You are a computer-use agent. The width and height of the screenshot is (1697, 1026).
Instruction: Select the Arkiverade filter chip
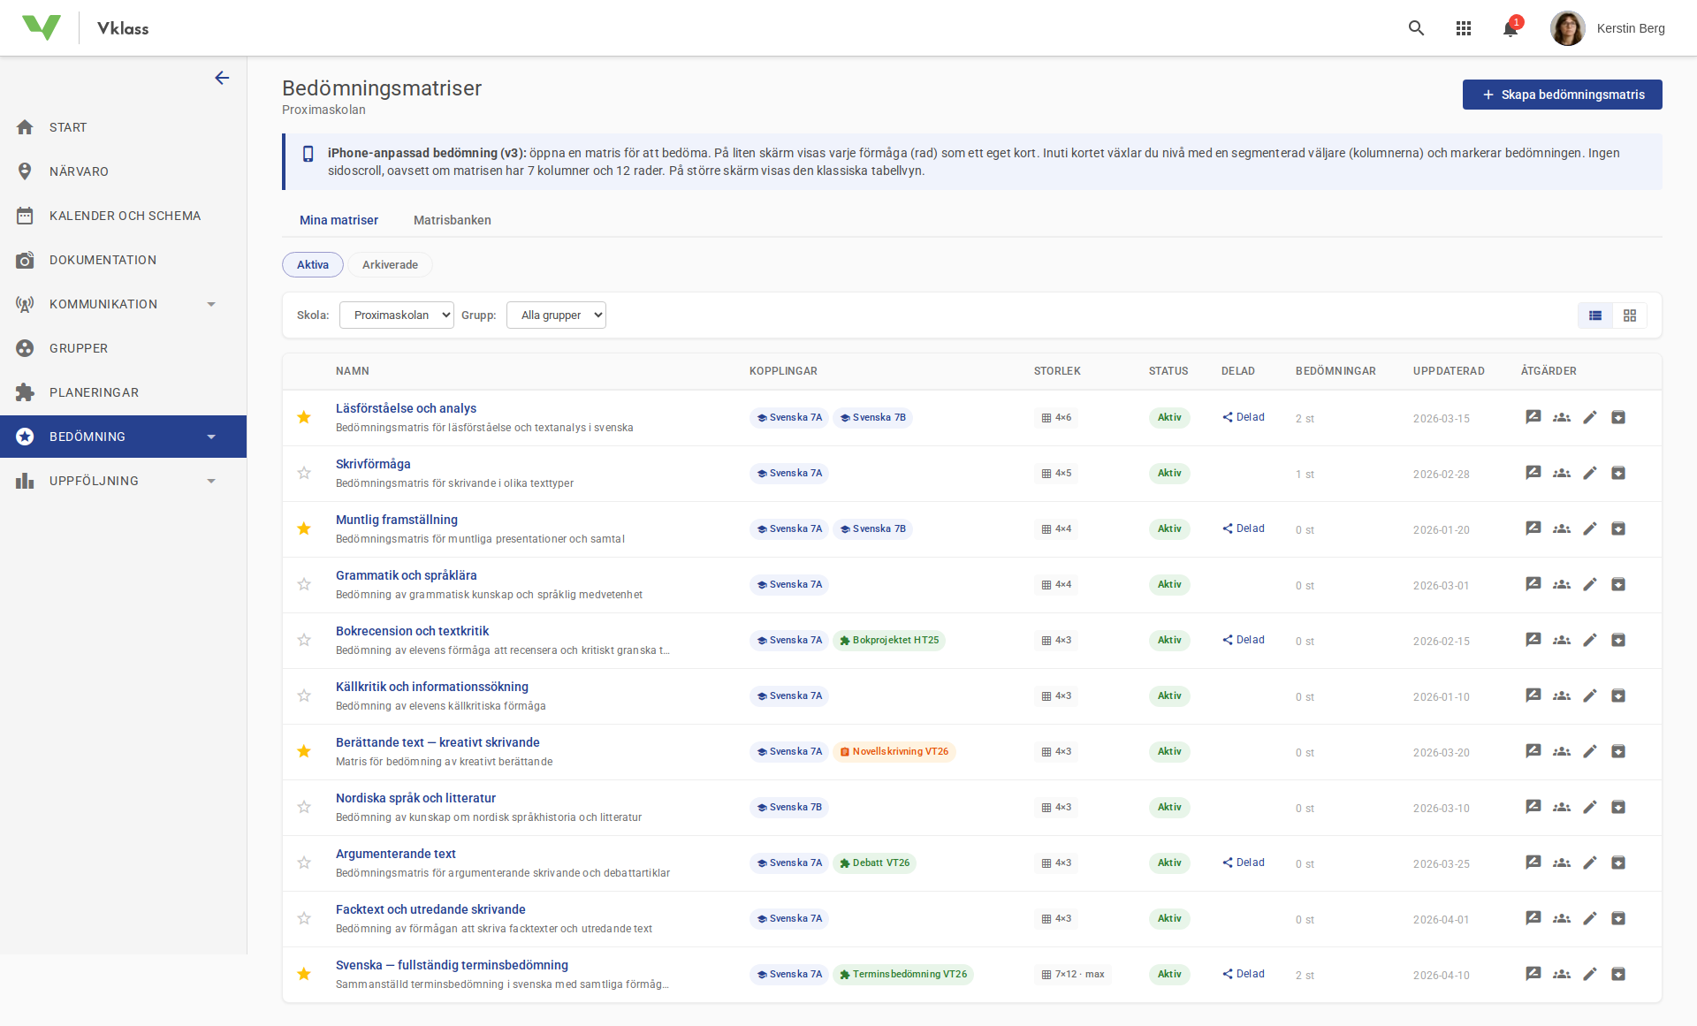[x=390, y=264]
